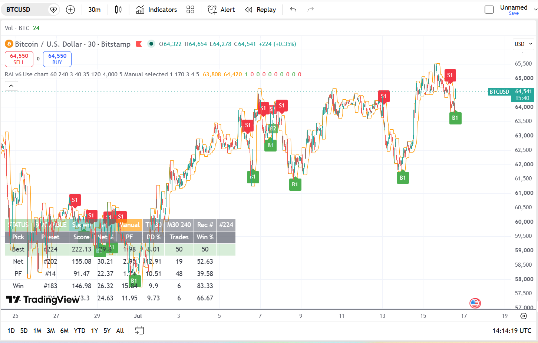Viewport: 538px width, 343px height.
Task: Start bar Replay mode
Action: point(260,10)
